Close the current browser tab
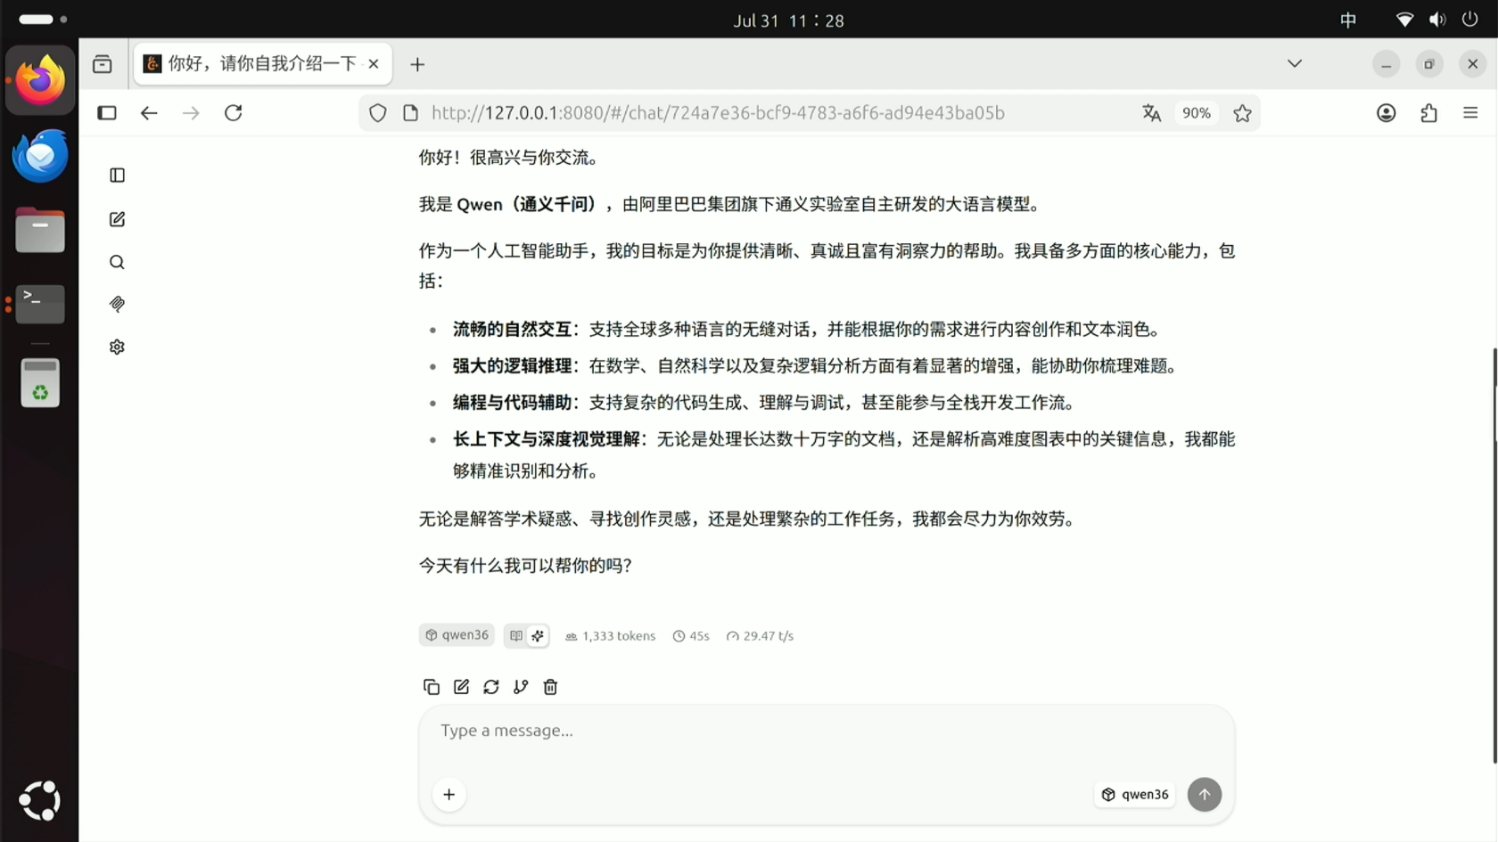The height and width of the screenshot is (842, 1498). pyautogui.click(x=374, y=64)
